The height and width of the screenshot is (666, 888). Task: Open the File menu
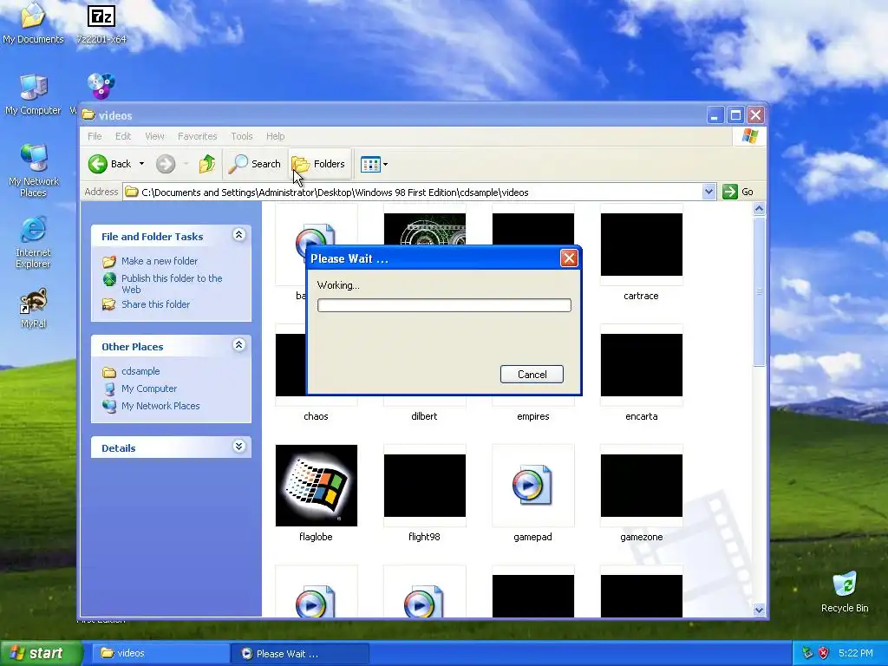(95, 136)
